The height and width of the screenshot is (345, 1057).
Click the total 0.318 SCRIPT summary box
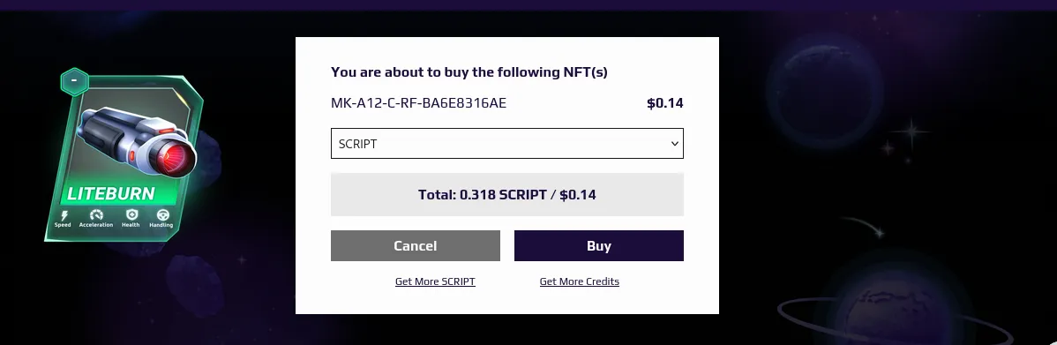(x=507, y=195)
